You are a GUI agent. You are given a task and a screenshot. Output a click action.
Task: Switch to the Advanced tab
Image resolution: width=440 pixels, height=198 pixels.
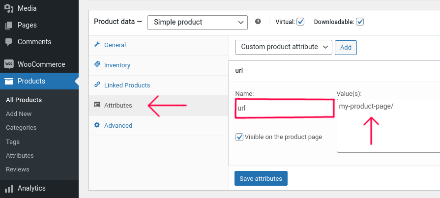(x=158, y=126)
